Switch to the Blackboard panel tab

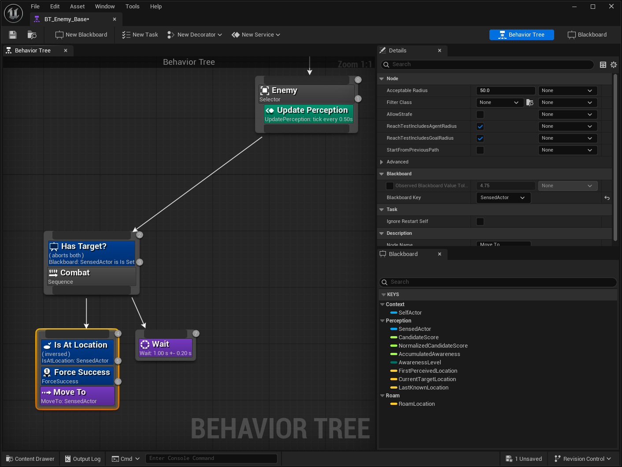(403, 254)
